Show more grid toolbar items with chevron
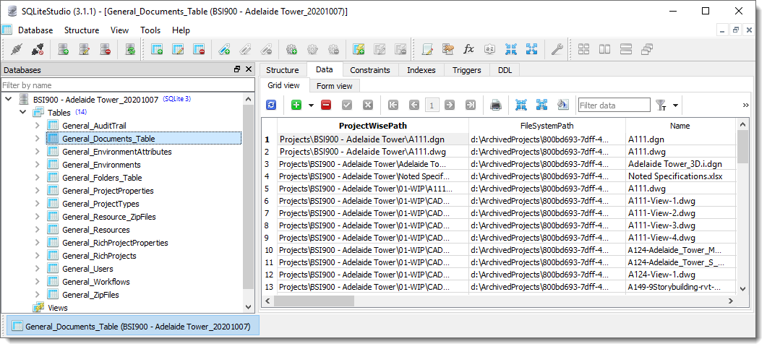The width and height of the screenshot is (767, 349). [745, 105]
